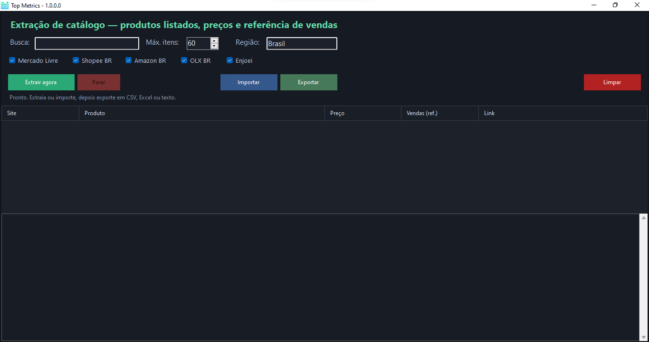Select the Região text box
This screenshot has height=342, width=649.
pyautogui.click(x=302, y=43)
